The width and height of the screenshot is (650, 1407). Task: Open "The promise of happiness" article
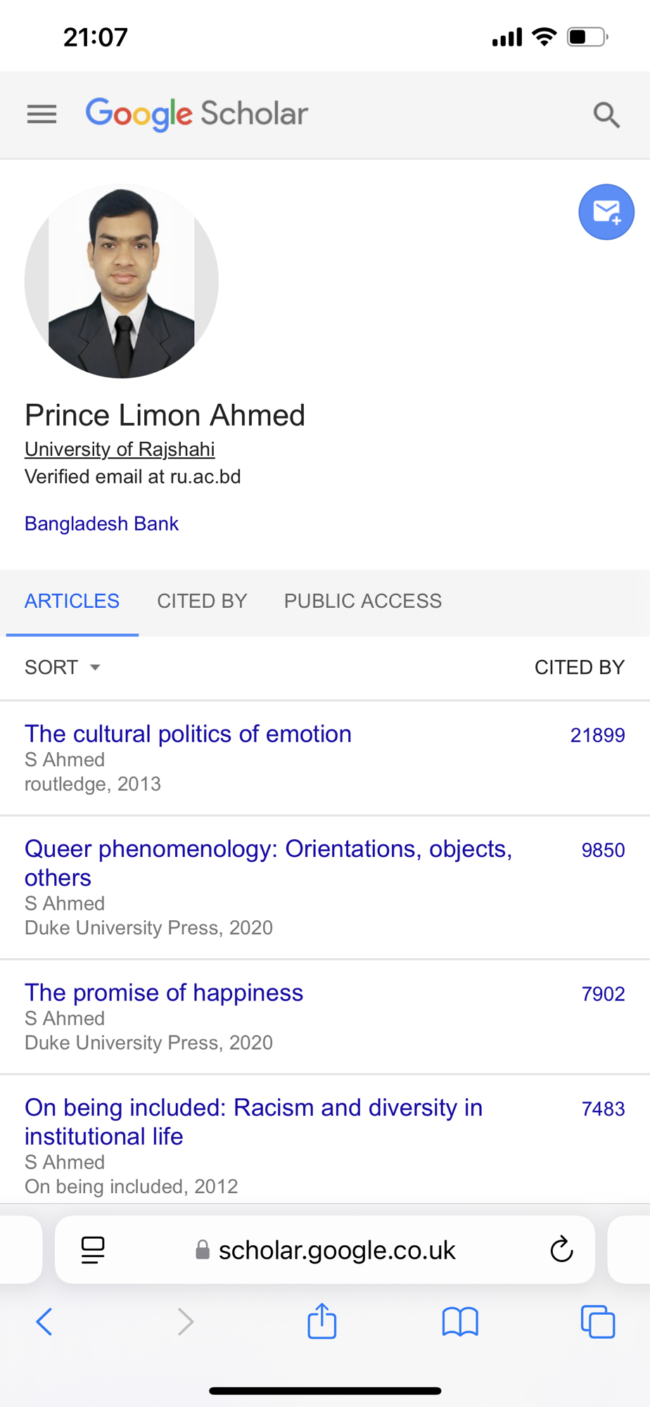[164, 993]
